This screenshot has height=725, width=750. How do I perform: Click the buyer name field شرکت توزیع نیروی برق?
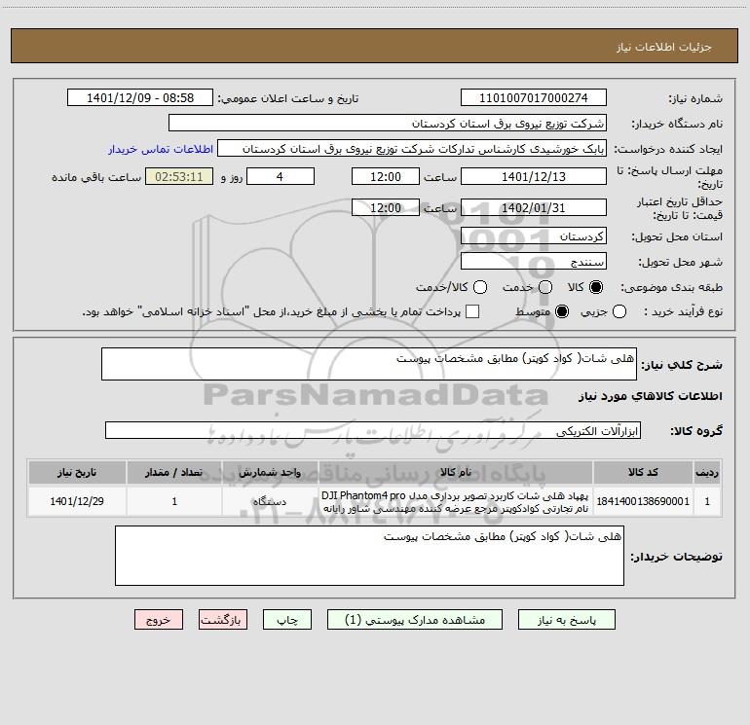pos(388,124)
